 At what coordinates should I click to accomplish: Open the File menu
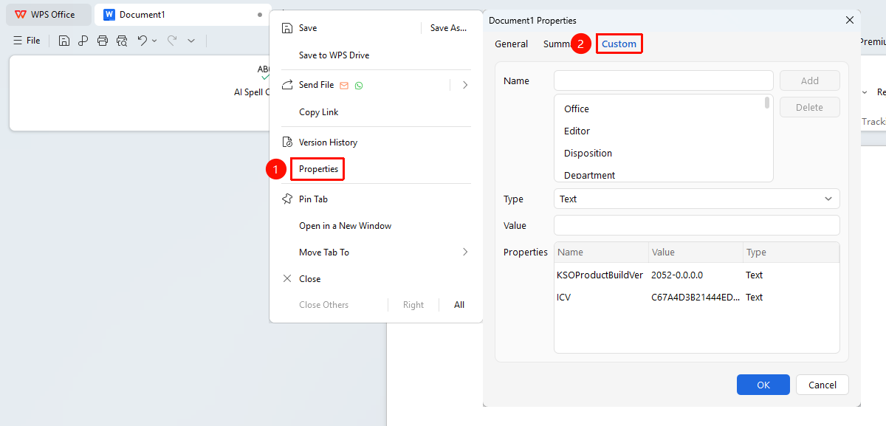27,41
